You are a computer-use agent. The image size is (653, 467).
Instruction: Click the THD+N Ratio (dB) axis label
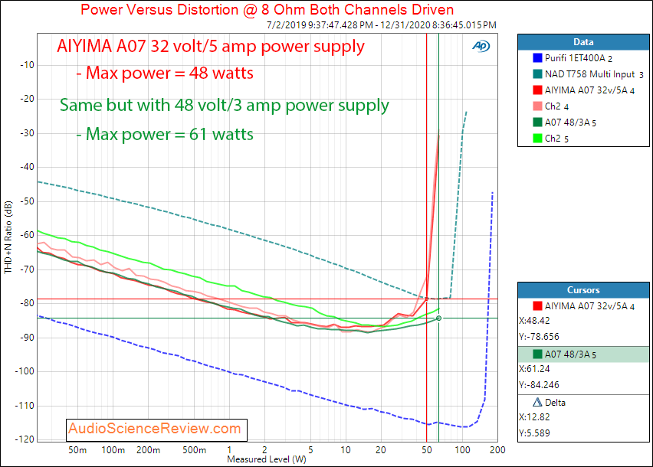coord(8,237)
